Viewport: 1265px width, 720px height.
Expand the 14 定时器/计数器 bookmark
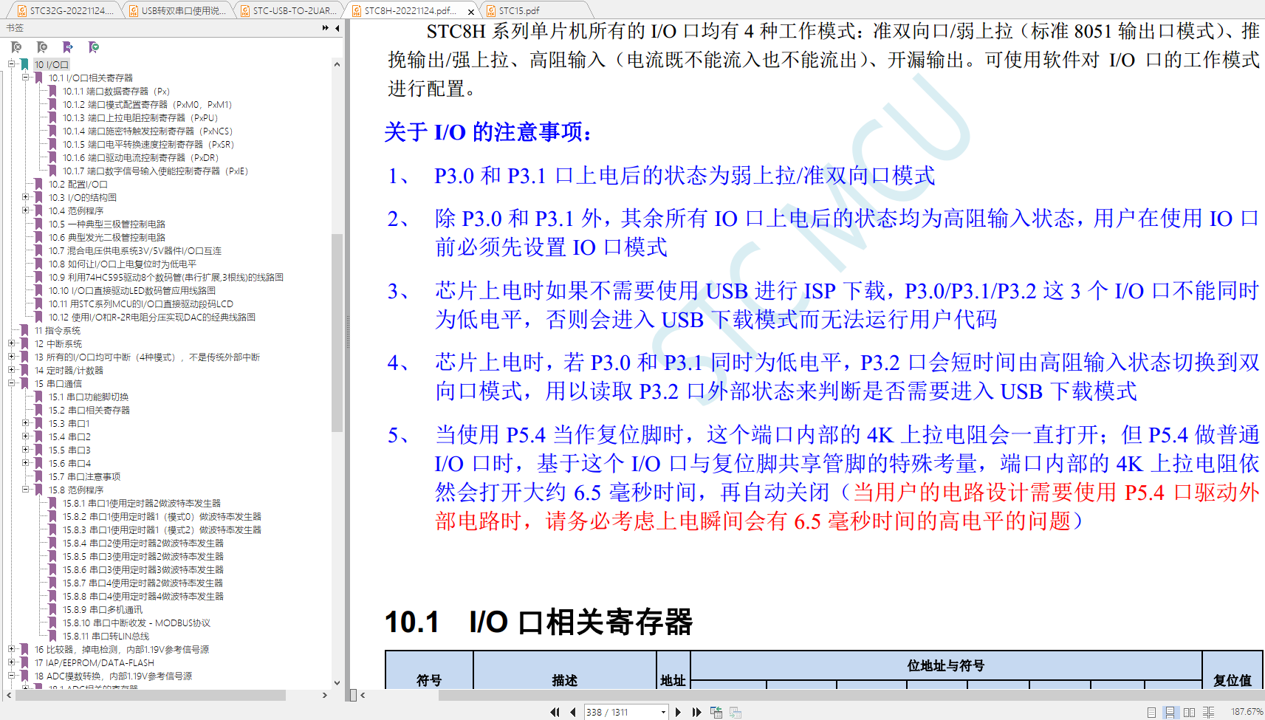[x=12, y=370]
